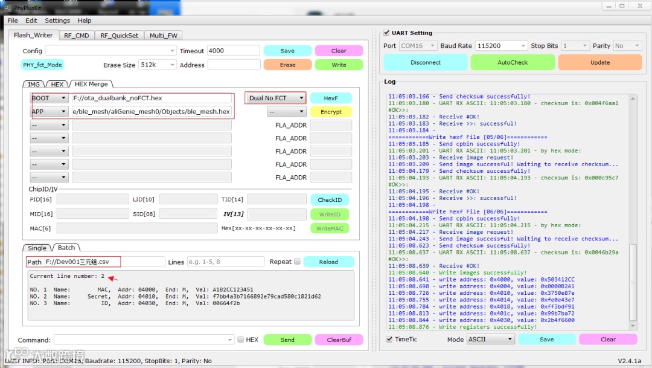This screenshot has height=368, width=652.
Task: Click the HexF button
Action: click(331, 98)
